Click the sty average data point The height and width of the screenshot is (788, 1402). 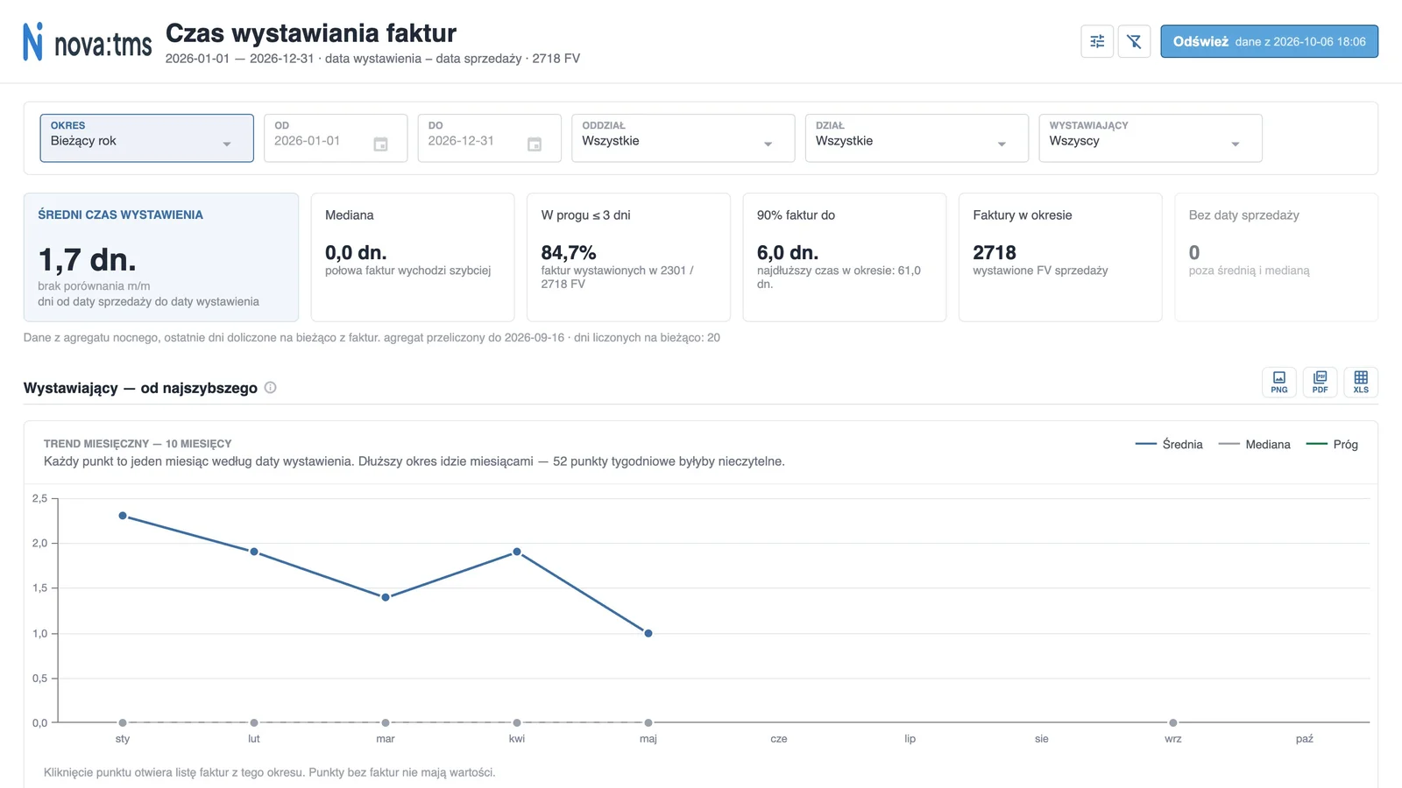click(123, 516)
